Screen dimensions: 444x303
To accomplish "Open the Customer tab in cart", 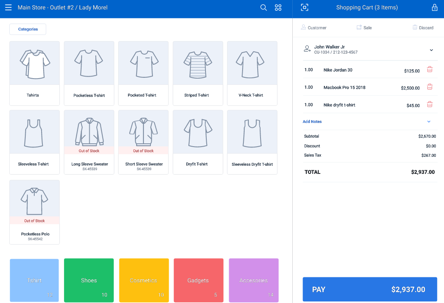I will pos(314,28).
